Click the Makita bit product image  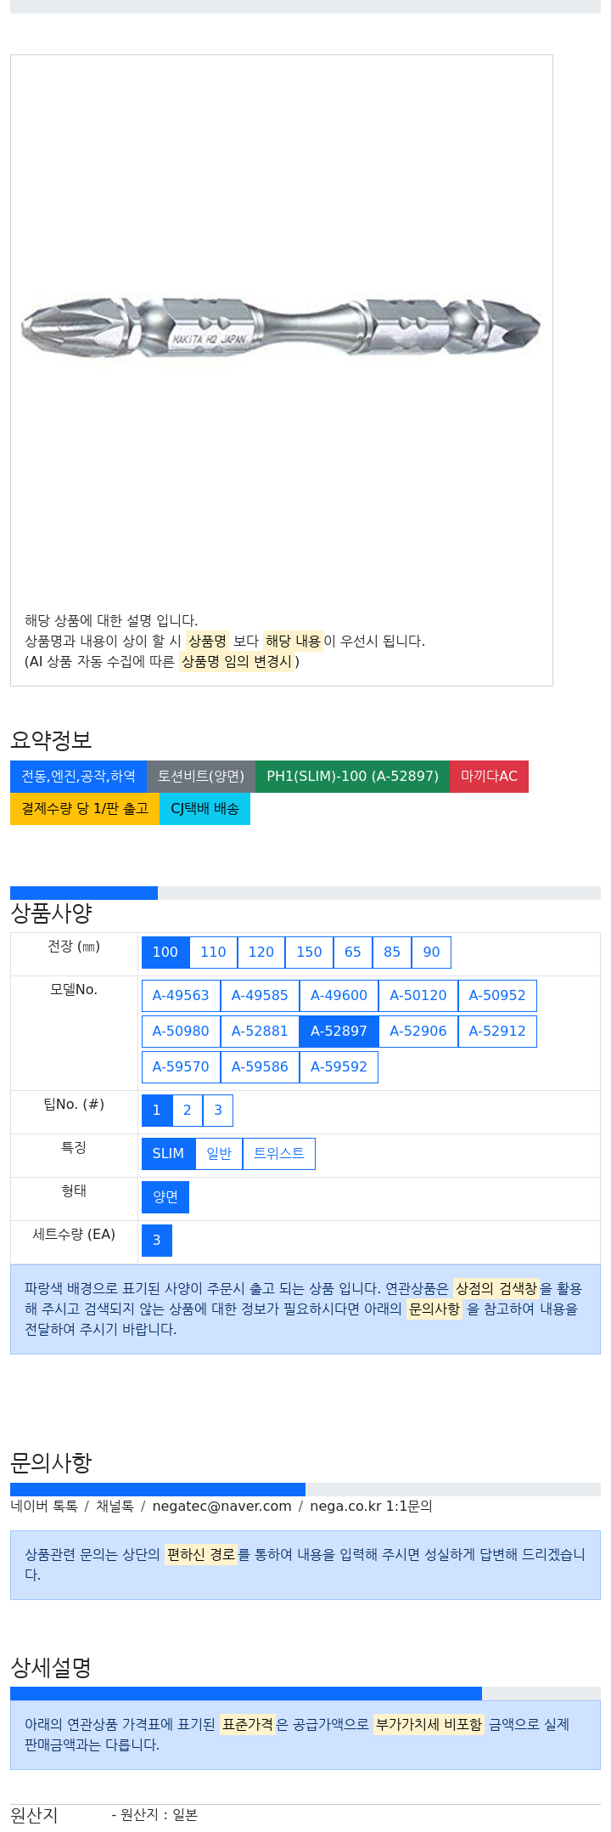pos(281,328)
